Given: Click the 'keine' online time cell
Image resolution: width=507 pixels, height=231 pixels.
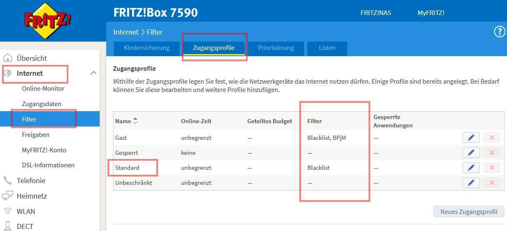Looking at the screenshot, I should pos(188,153).
